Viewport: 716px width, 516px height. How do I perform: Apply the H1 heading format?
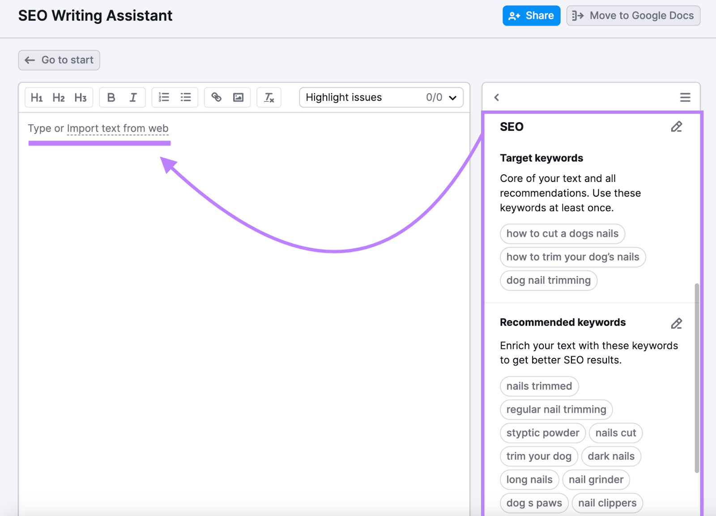tap(37, 97)
